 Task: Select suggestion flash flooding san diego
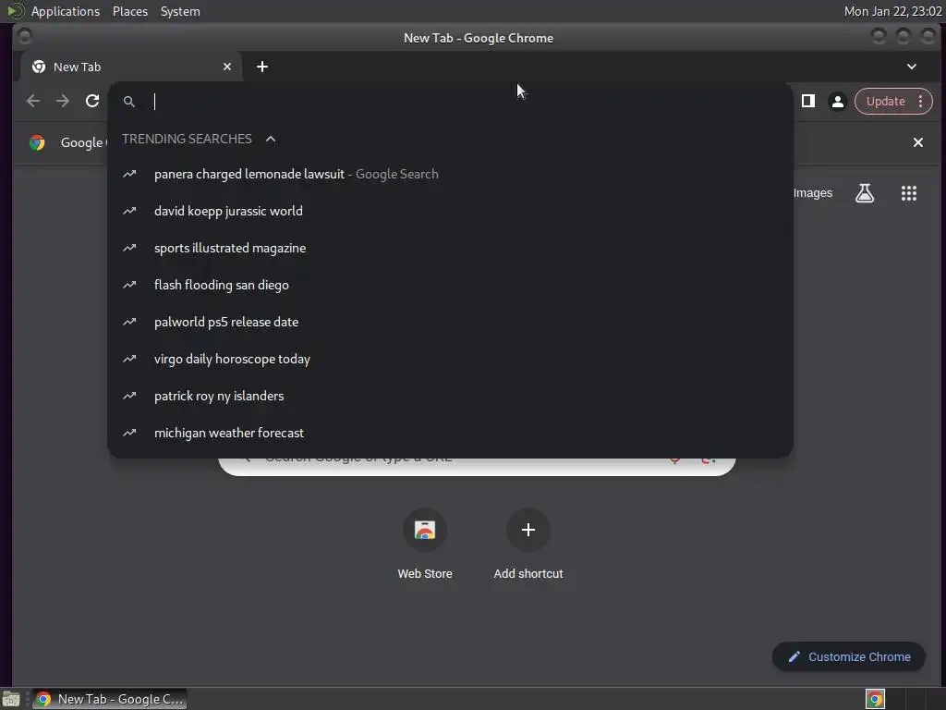point(450,285)
